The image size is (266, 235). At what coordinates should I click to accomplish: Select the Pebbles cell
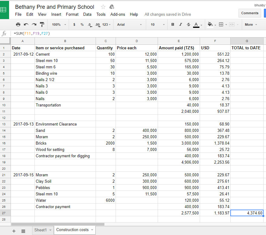pyautogui.click(x=65, y=188)
